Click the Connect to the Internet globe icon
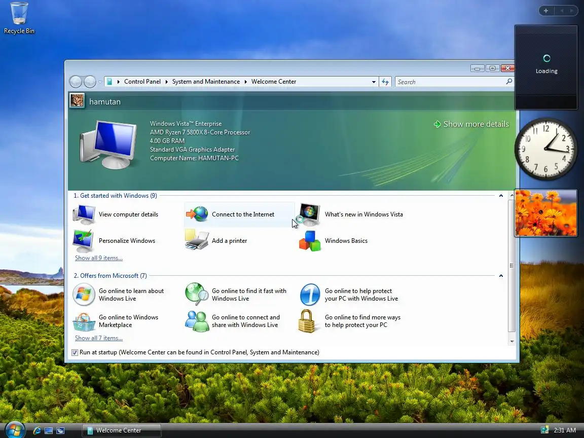Screen dimensions: 584x438 click(x=197, y=214)
